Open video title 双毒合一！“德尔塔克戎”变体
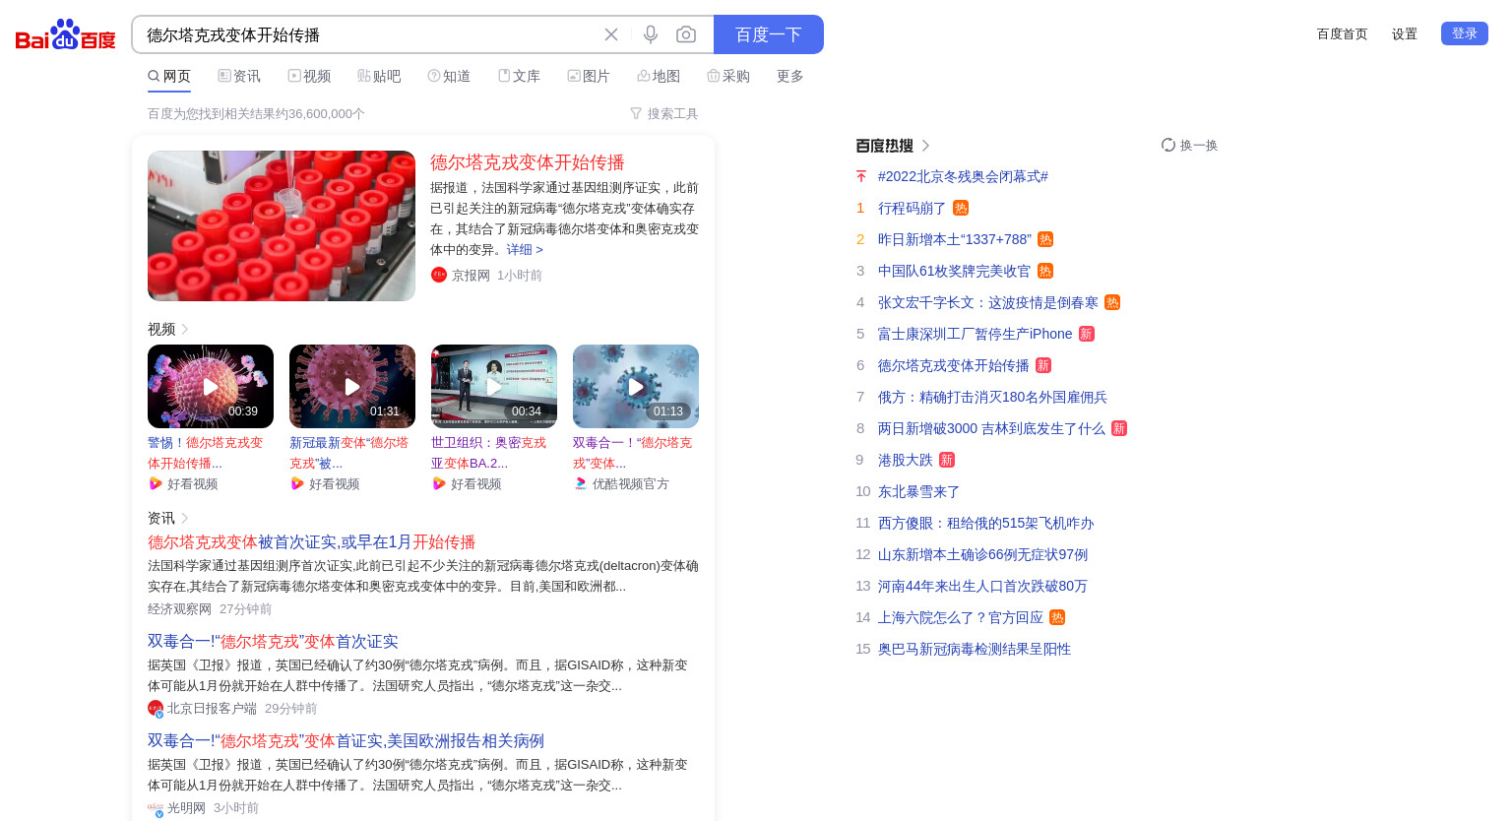This screenshot has width=1512, height=821. (x=632, y=453)
